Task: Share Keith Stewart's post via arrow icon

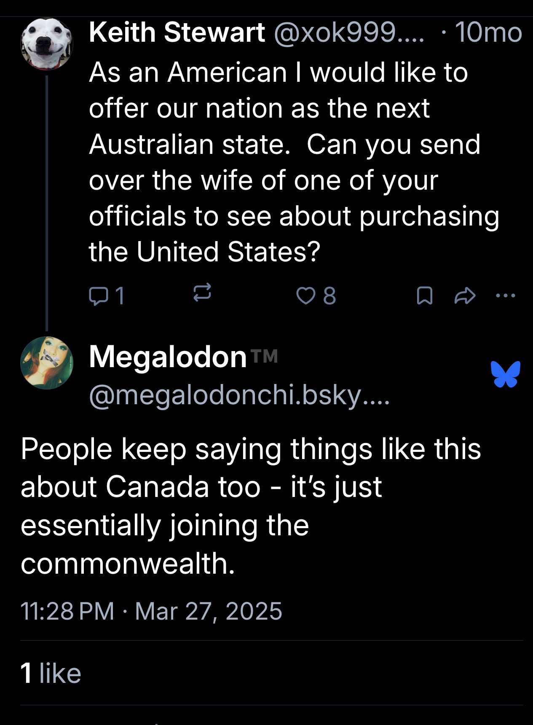Action: [x=465, y=295]
